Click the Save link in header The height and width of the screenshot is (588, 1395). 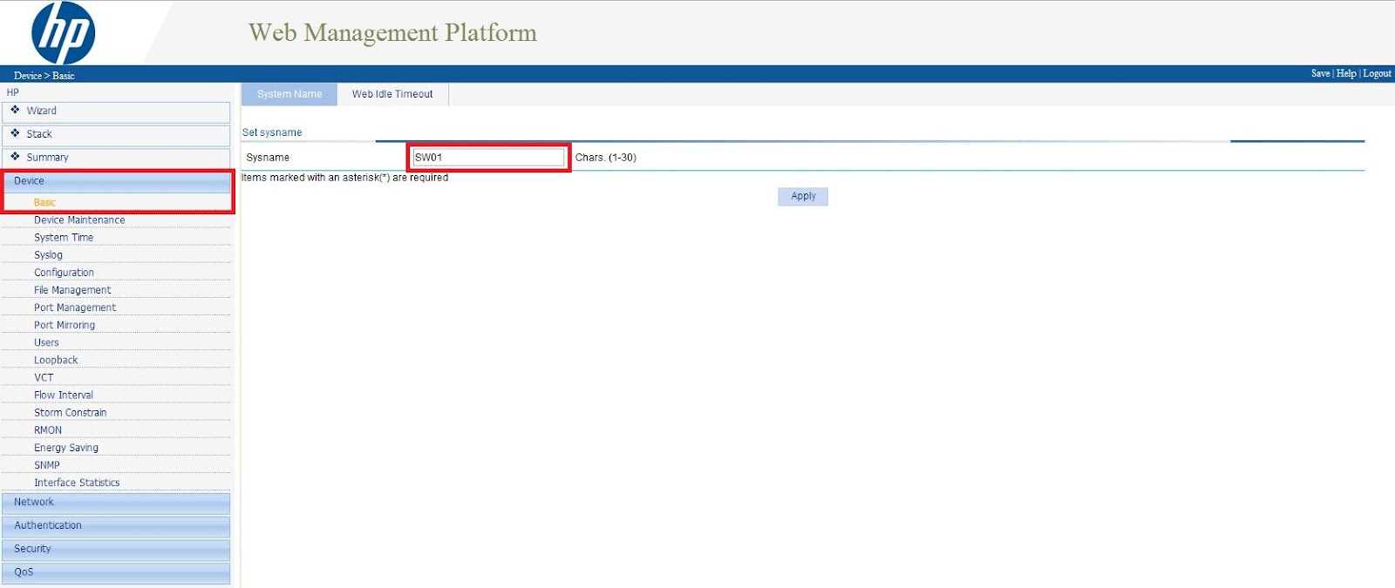click(x=1320, y=74)
